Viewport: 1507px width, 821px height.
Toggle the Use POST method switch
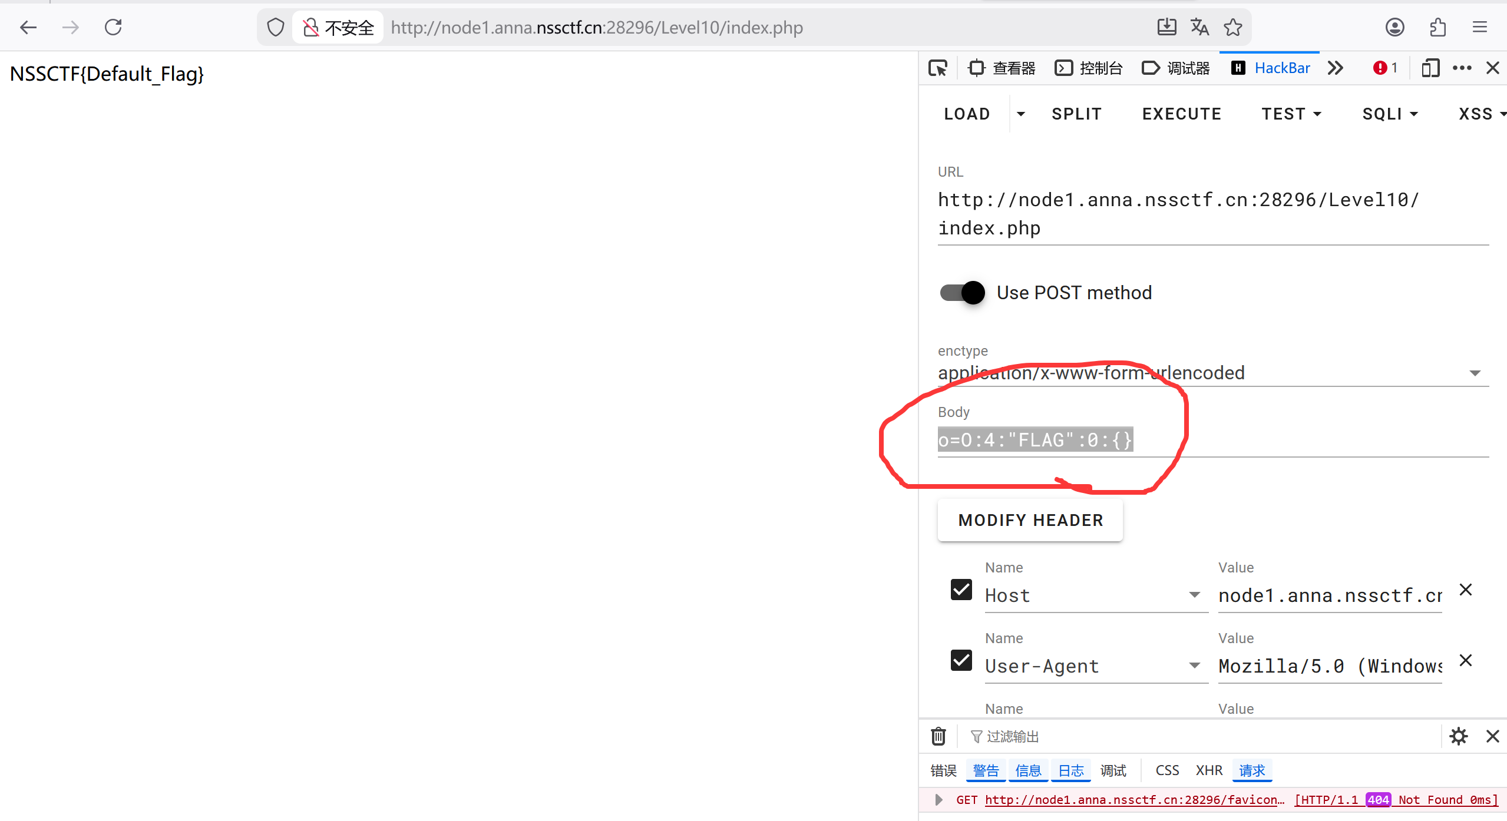point(963,293)
